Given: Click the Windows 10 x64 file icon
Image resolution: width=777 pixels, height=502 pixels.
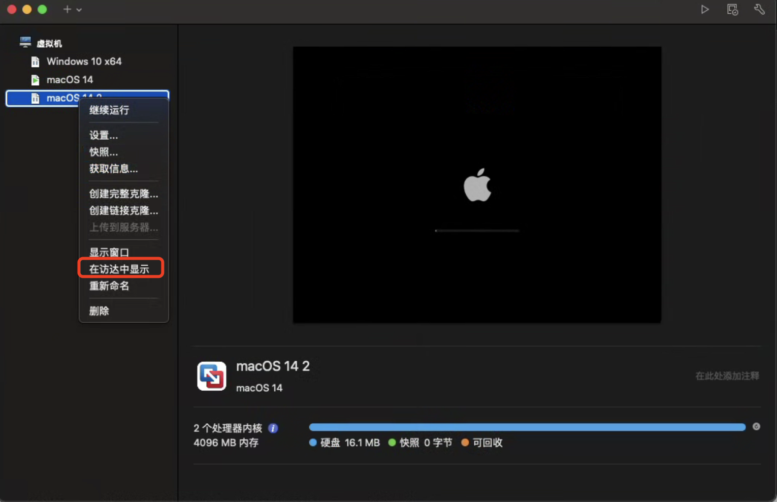Looking at the screenshot, I should pos(35,61).
